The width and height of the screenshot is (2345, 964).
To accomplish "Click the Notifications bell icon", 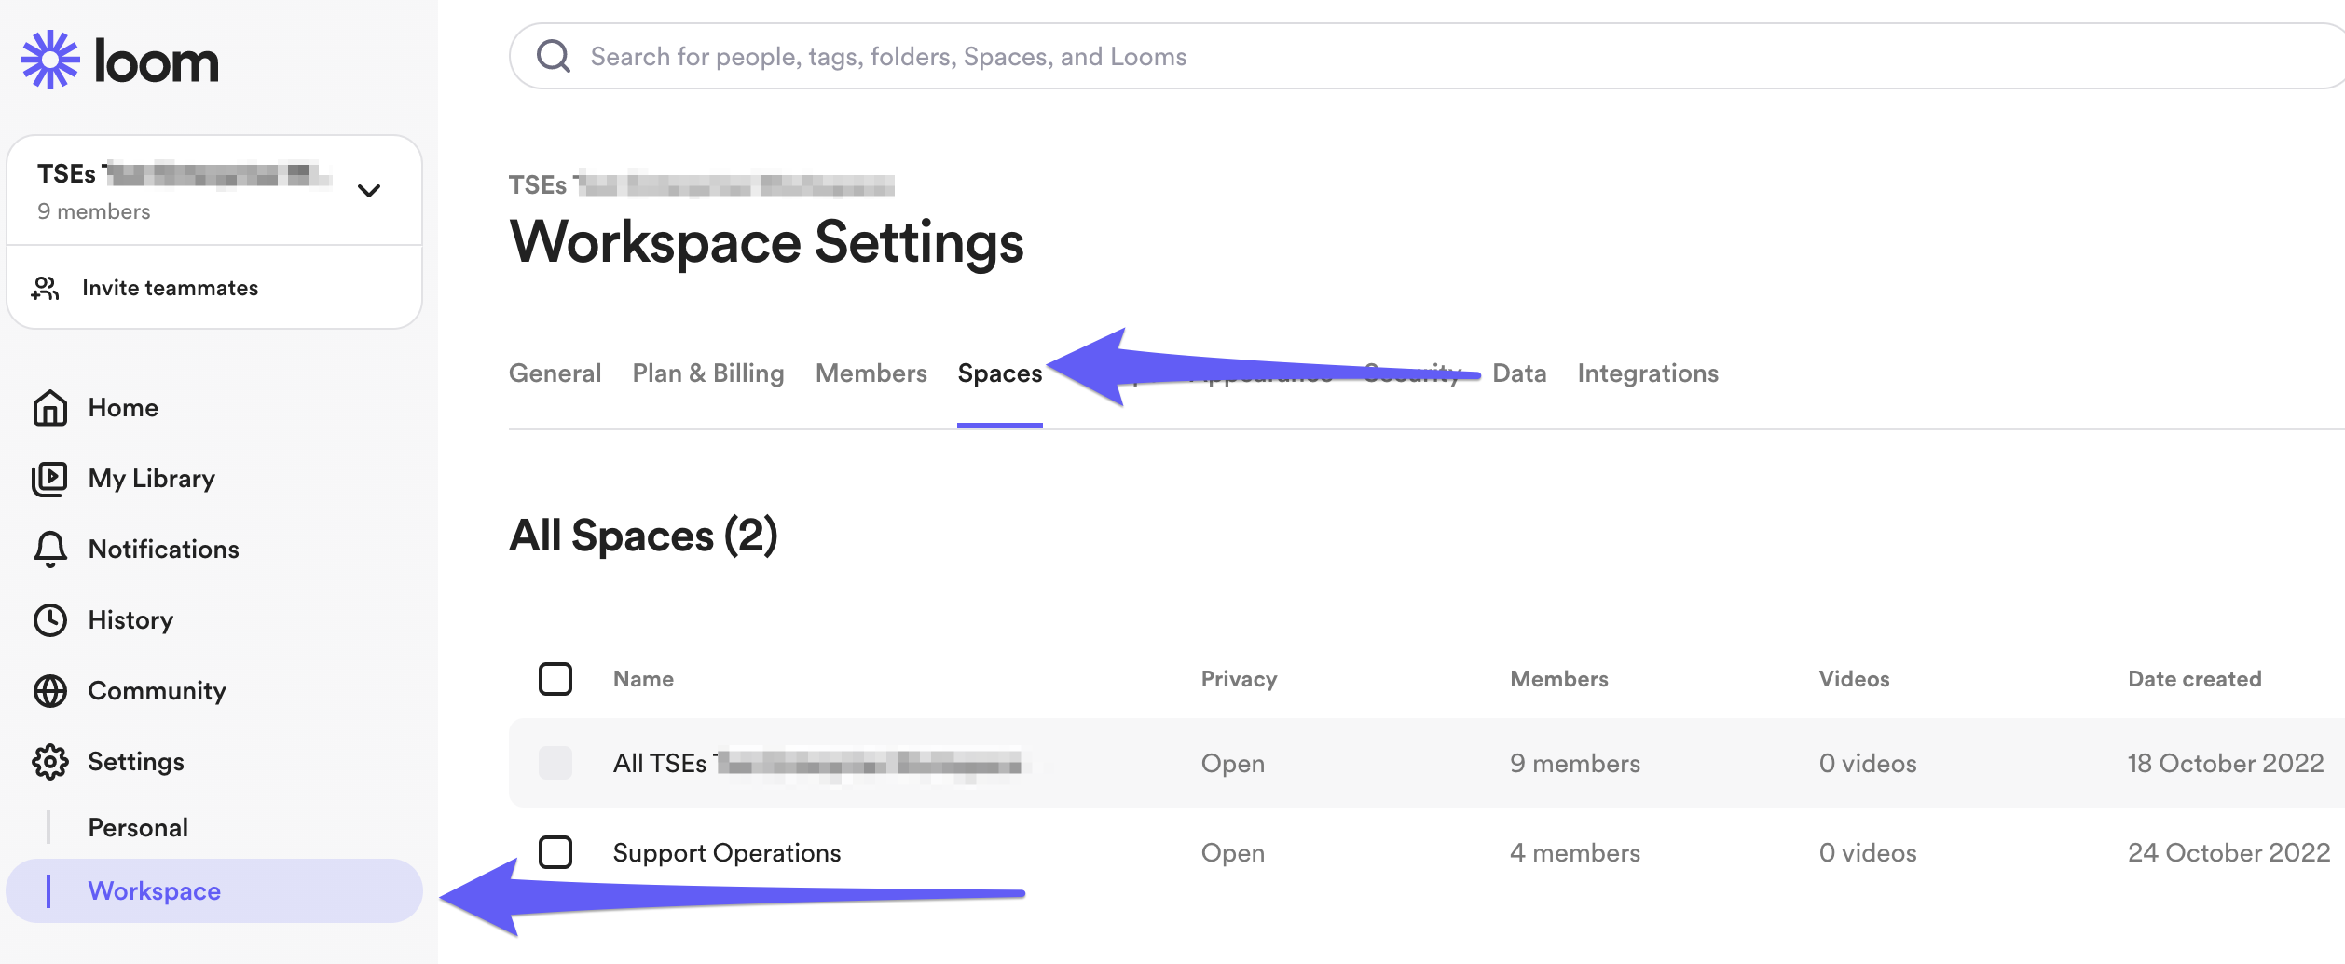I will [x=50, y=550].
